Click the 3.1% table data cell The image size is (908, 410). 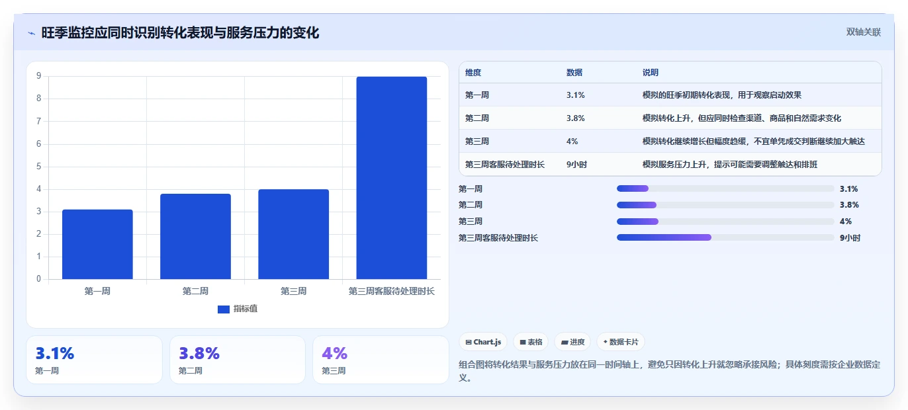coord(576,95)
